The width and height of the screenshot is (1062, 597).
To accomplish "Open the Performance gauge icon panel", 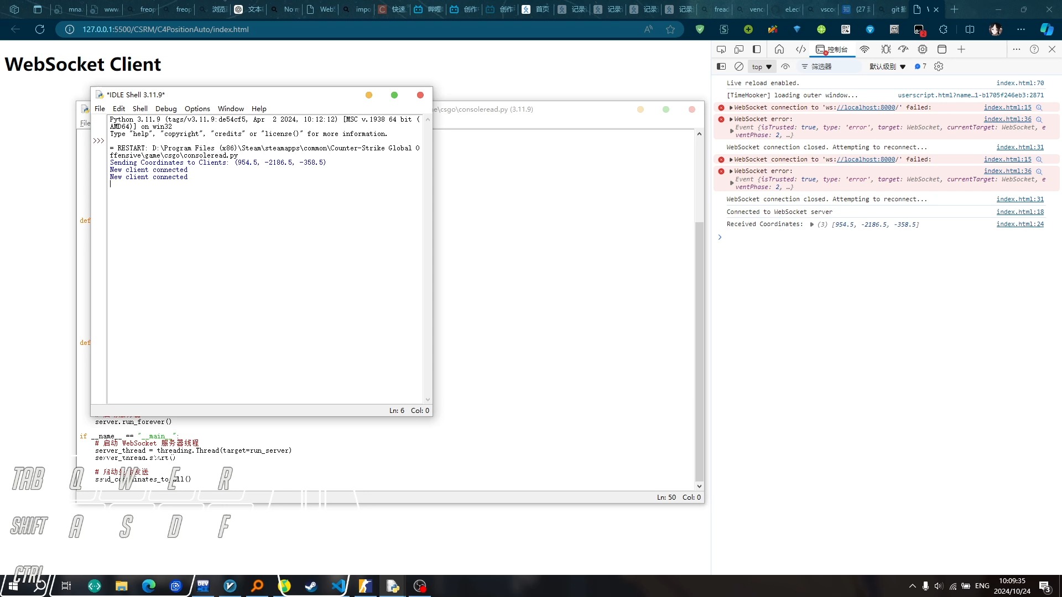I will pos(903,49).
